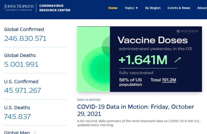
Task: Expand the Topics dropdown menu
Action: click(x=131, y=8)
